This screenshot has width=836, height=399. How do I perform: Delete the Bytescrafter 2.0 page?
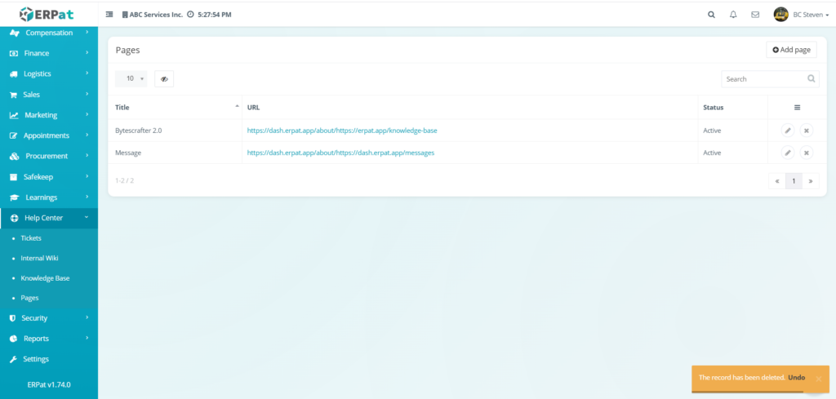pos(806,131)
